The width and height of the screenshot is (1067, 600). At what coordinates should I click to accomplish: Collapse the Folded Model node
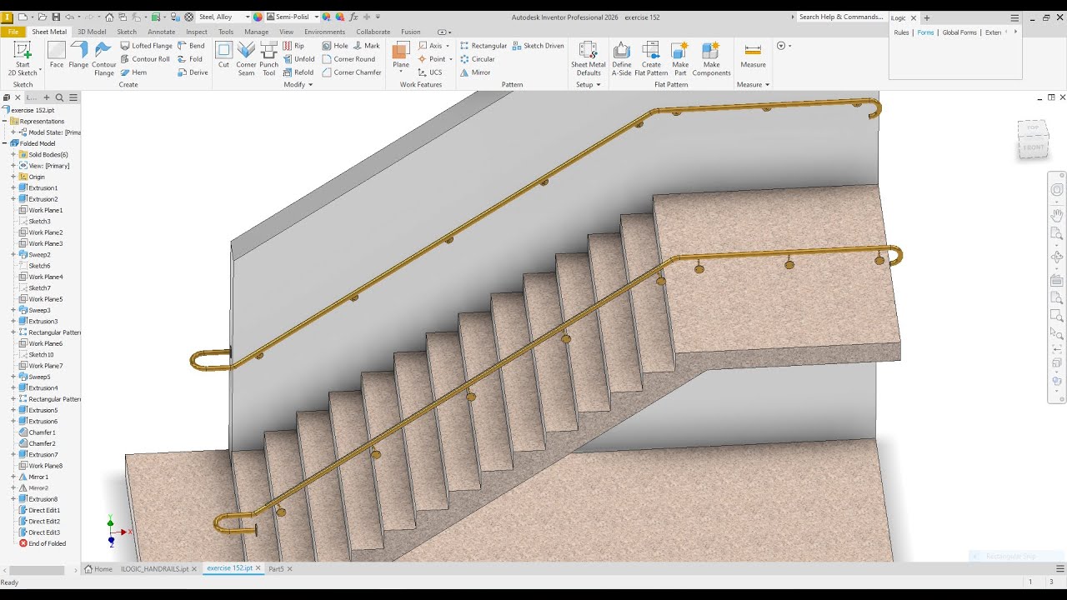coord(5,143)
